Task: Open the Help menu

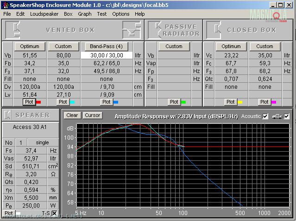Action: pyautogui.click(x=140, y=14)
